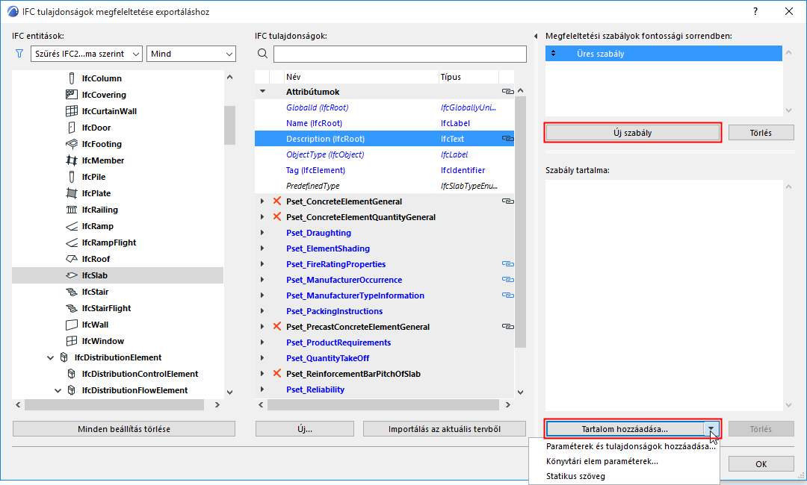Click the IfcRoof entity icon
Image resolution: width=807 pixels, height=485 pixels.
pyautogui.click(x=72, y=259)
